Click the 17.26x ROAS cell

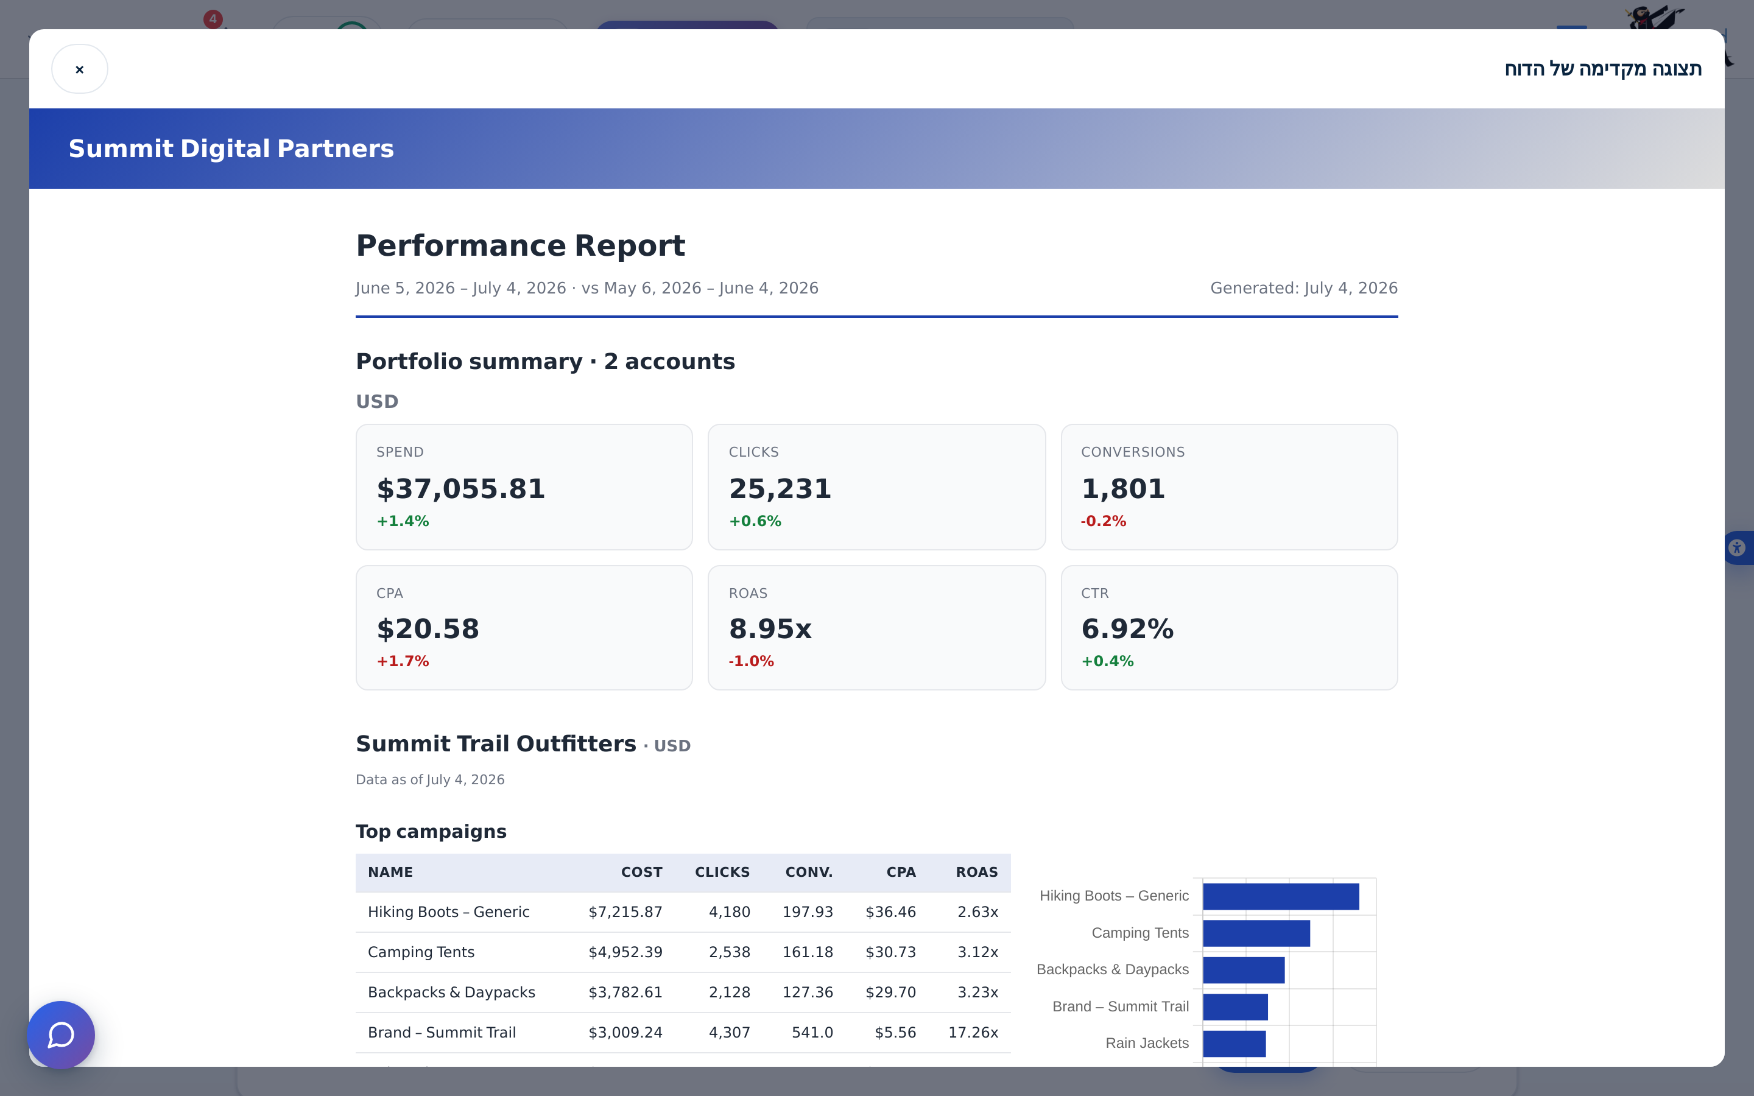[973, 1032]
